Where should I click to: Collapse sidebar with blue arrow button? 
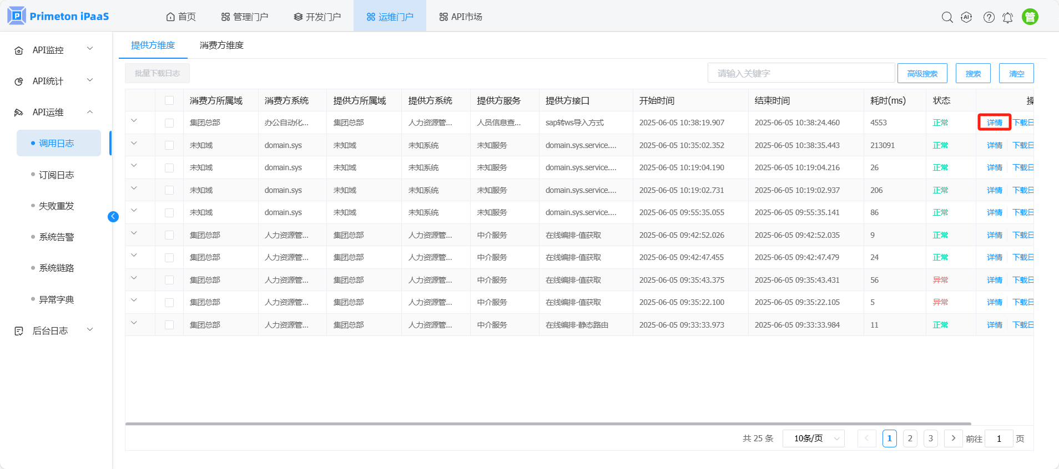click(113, 217)
